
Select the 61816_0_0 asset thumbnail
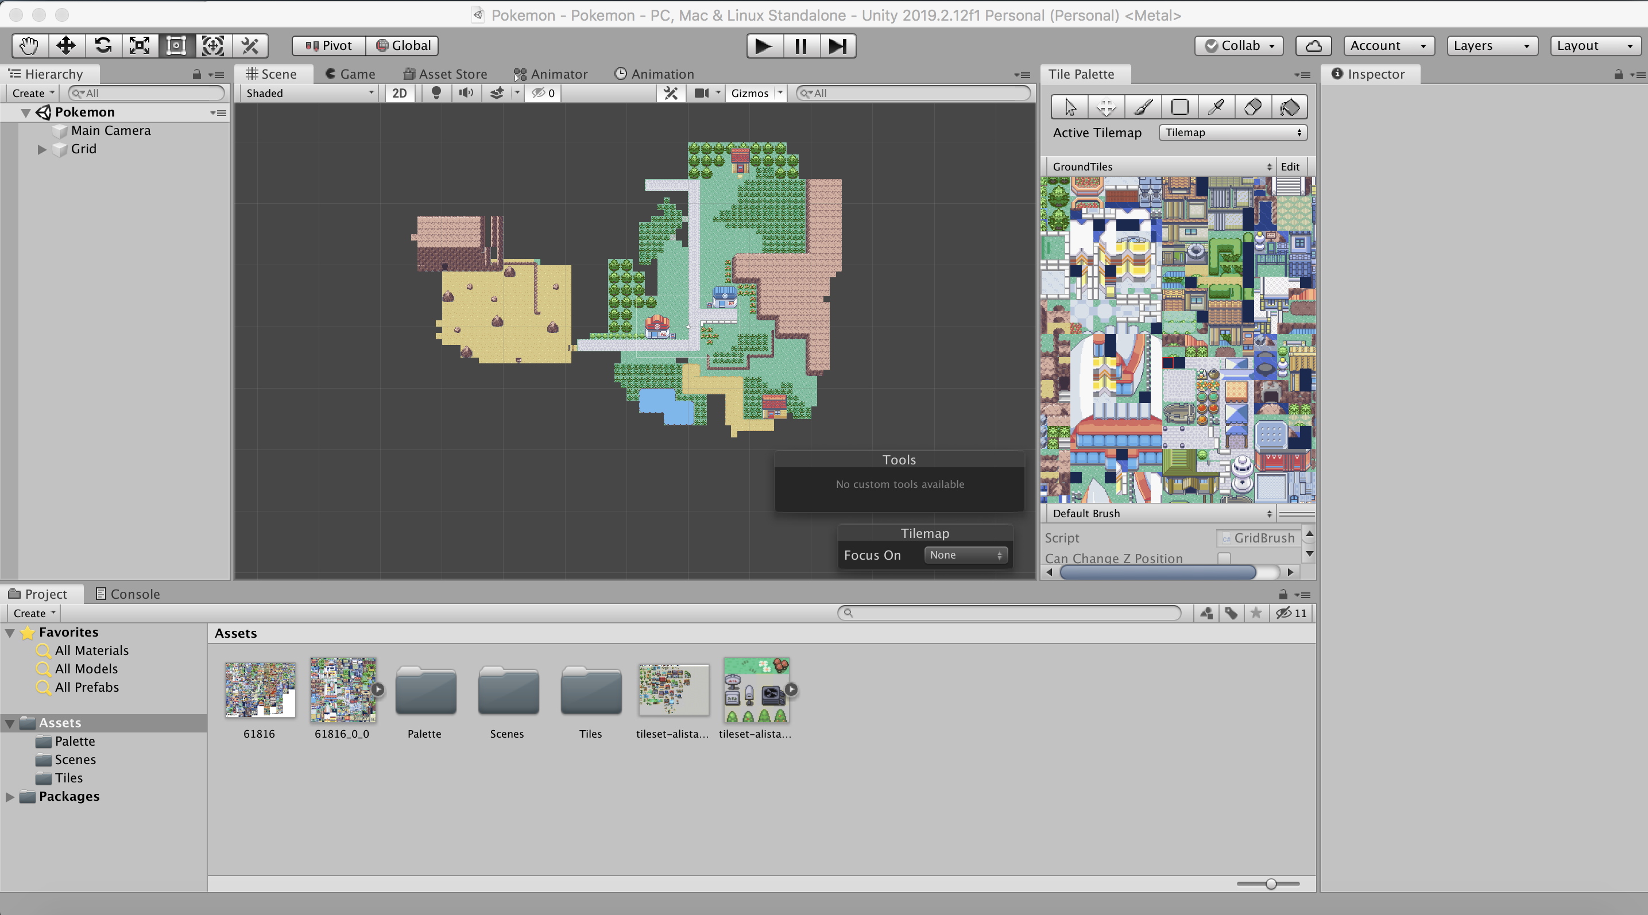343,690
